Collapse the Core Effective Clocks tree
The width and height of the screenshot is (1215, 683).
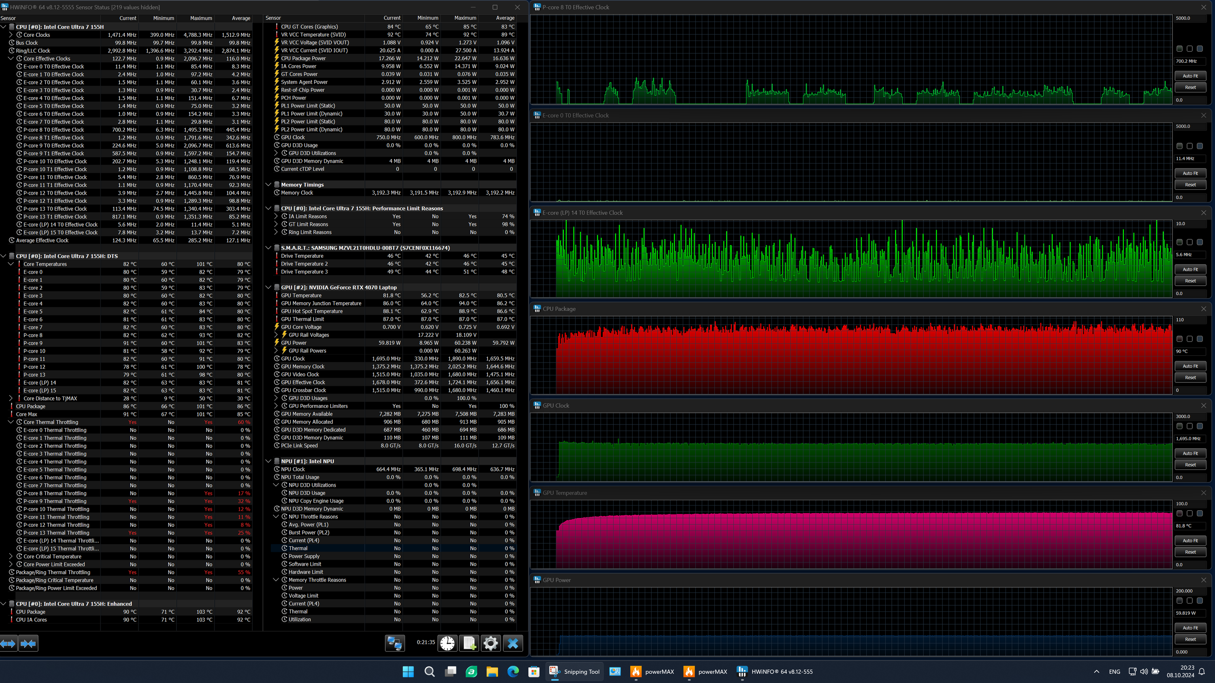tap(11, 58)
